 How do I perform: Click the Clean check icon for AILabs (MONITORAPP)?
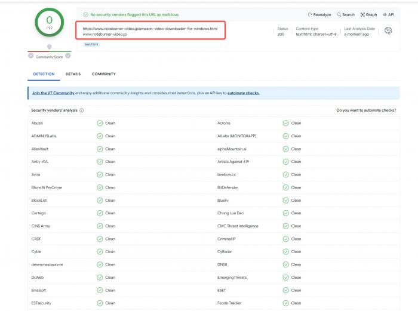[286, 136]
